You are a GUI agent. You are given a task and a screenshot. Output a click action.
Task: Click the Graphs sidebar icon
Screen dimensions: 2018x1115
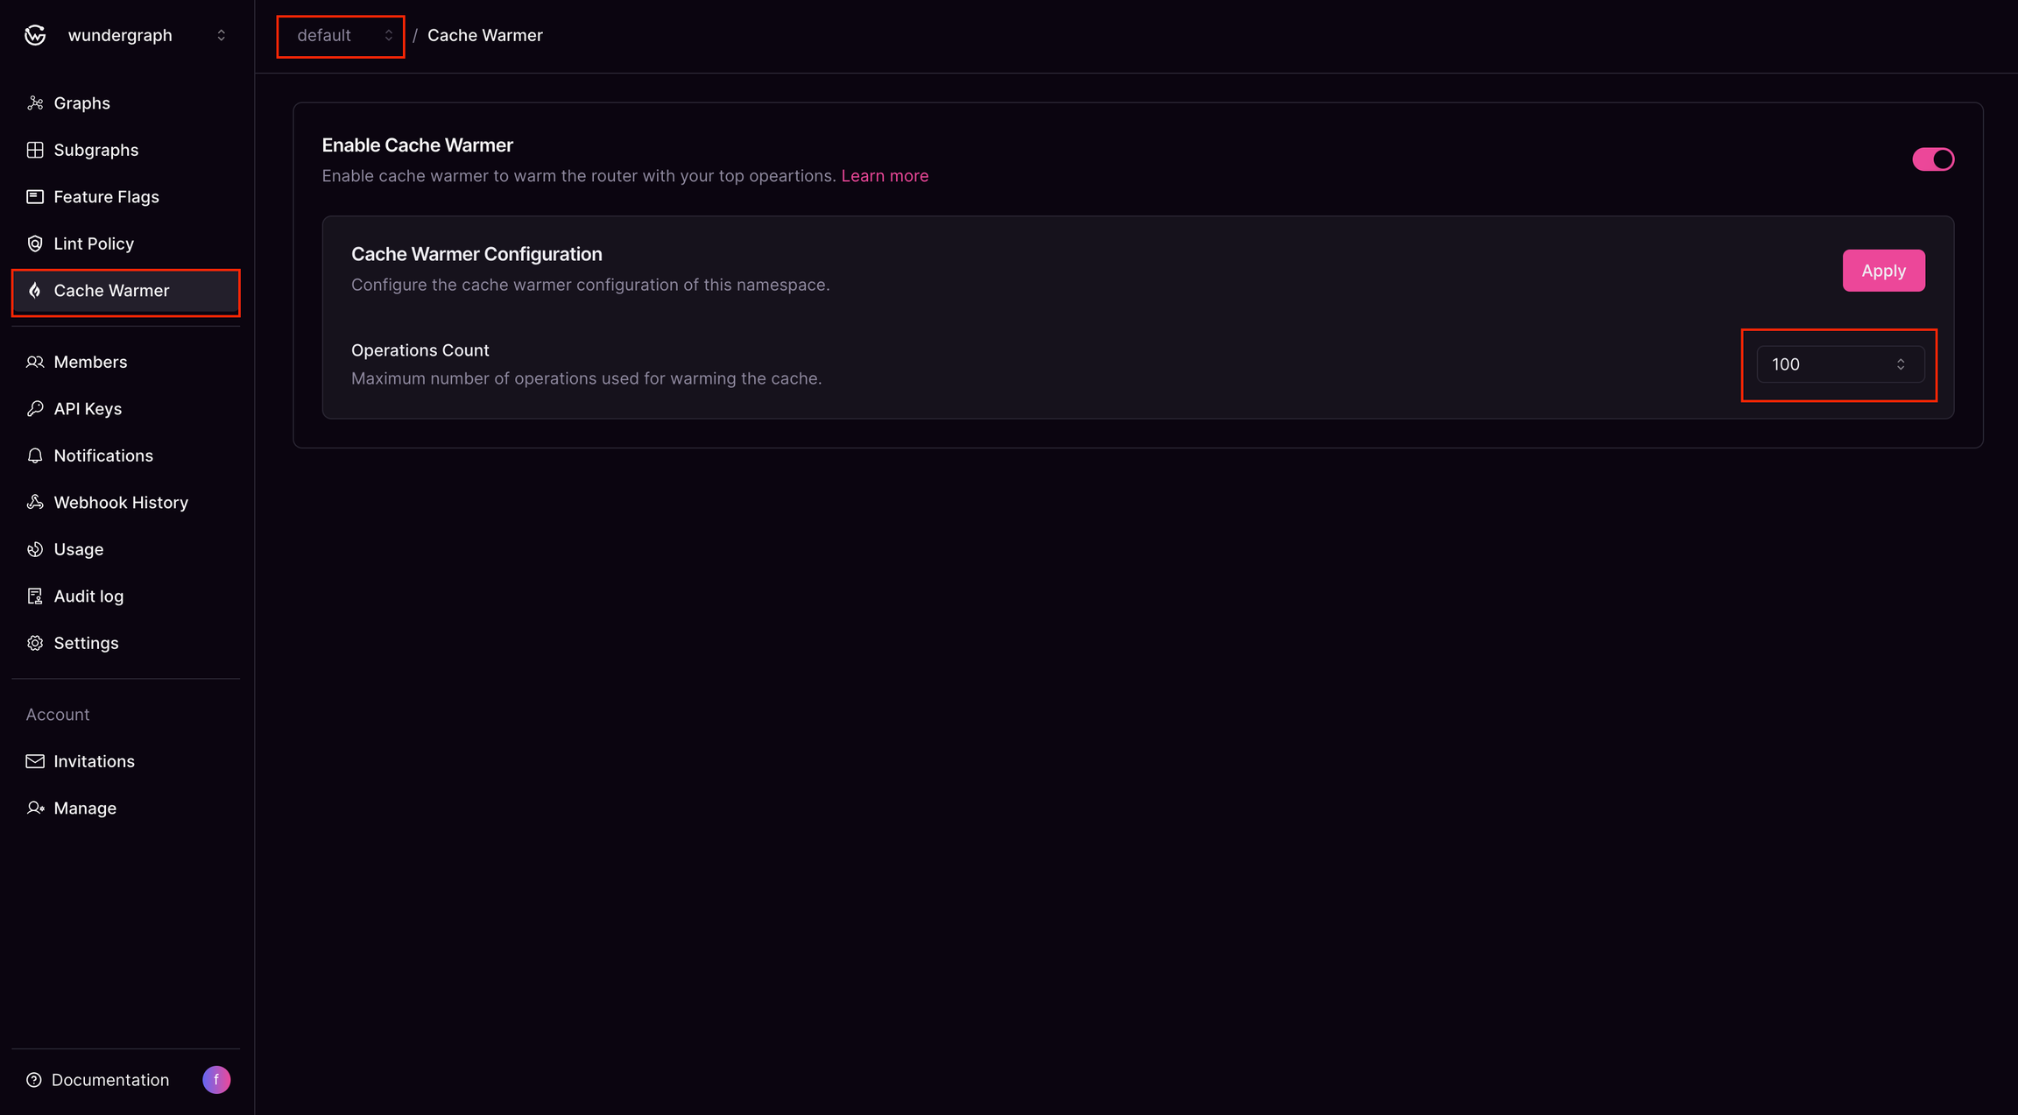coord(35,103)
